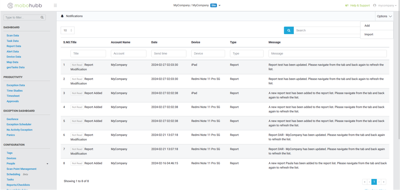Click page 1 in the pagination
Viewport: 400px width, 190px height.
pos(374,182)
